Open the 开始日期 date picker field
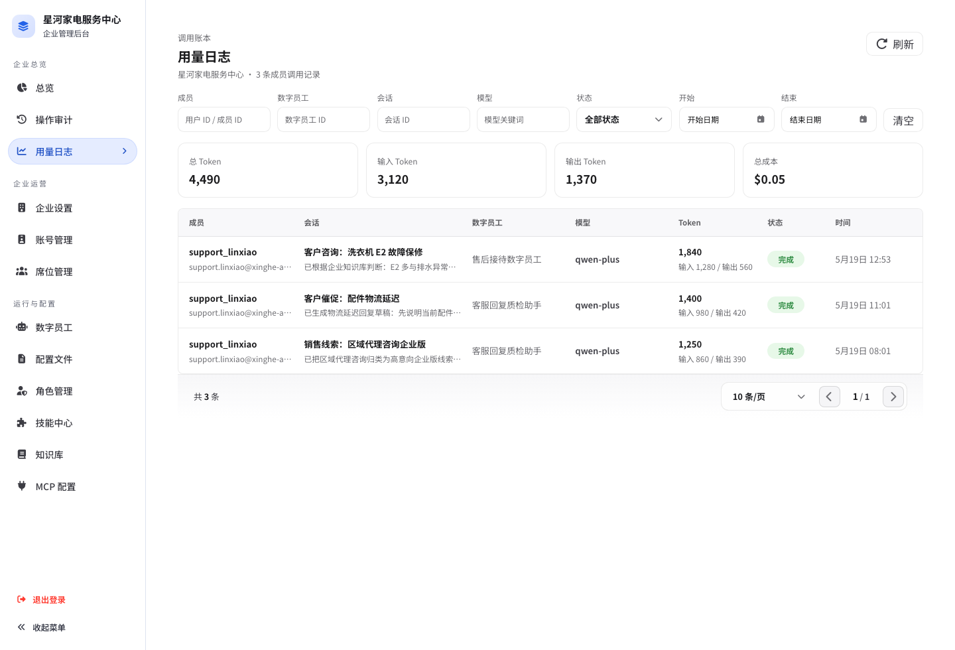Image resolution: width=955 pixels, height=650 pixels. click(x=726, y=119)
